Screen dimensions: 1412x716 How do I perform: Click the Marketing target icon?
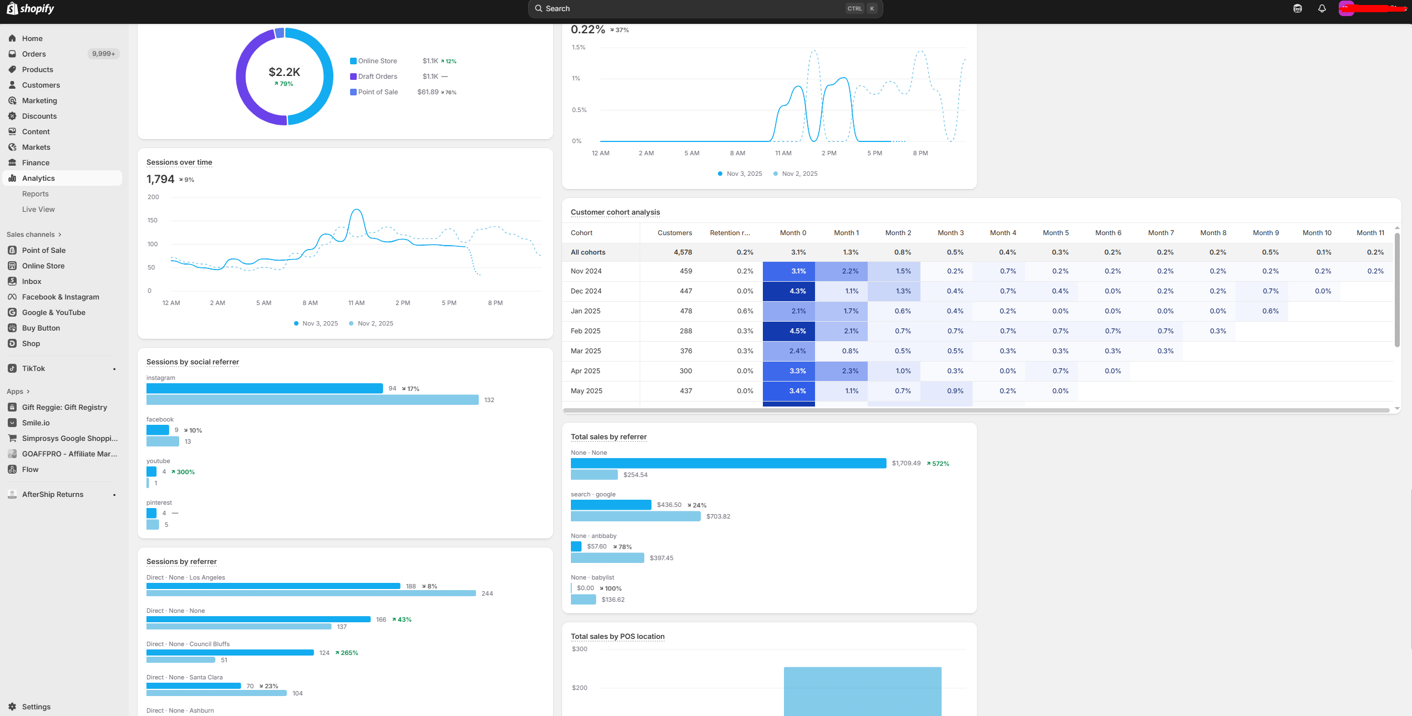[x=12, y=100]
